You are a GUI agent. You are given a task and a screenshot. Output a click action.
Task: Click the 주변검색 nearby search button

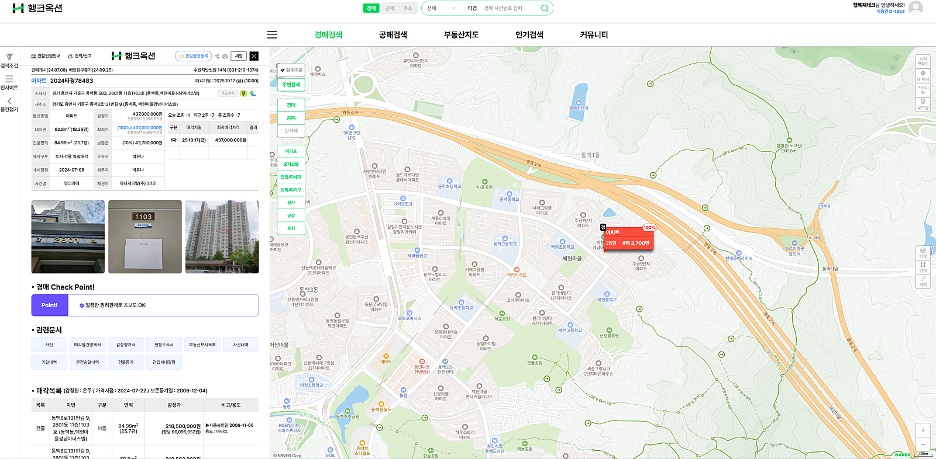point(291,85)
